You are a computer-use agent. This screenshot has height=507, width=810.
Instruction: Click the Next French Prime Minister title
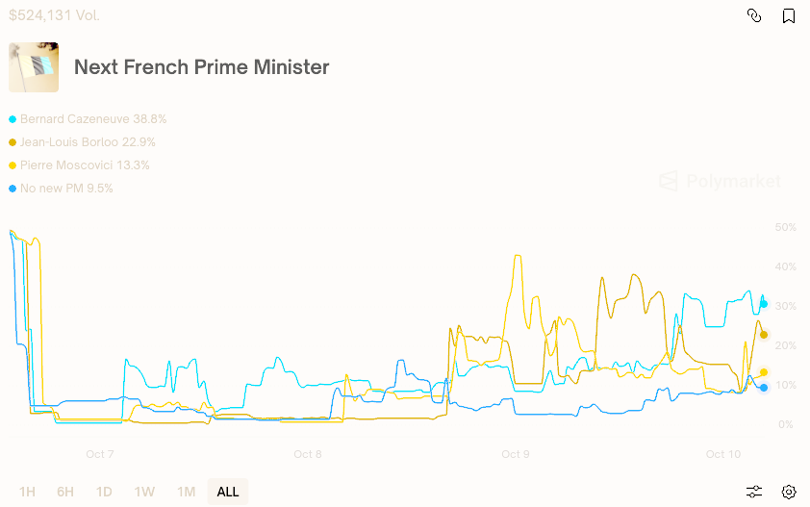pyautogui.click(x=202, y=67)
